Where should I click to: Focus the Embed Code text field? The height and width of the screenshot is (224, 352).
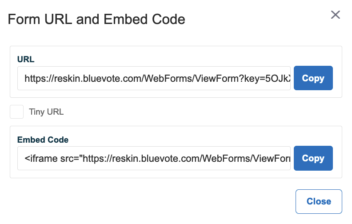[x=154, y=158]
